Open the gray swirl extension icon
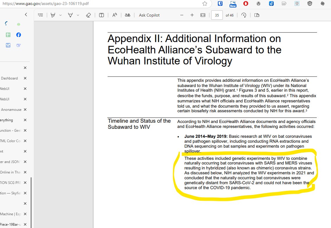Image resolution: width=331 pixels, height=228 pixels. pyautogui.click(x=323, y=3)
